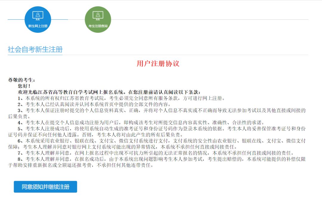322x198 pixels.
Task: Click the monitor icon in the blue circle
Action: coord(38,15)
